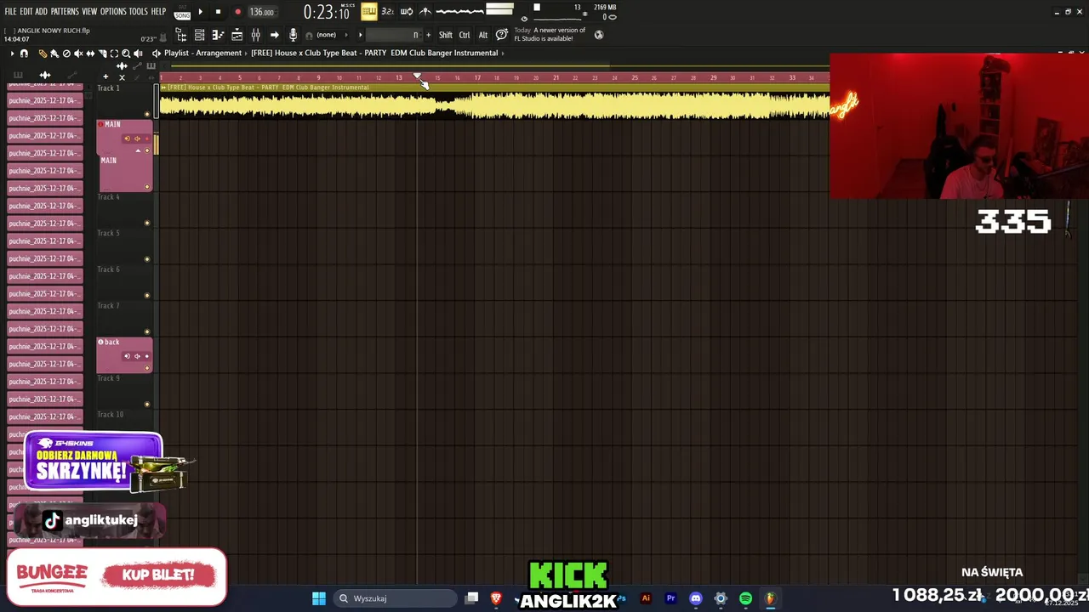Toggle the countdown before recording icon
The height and width of the screenshot is (612, 1089).
[x=388, y=11]
